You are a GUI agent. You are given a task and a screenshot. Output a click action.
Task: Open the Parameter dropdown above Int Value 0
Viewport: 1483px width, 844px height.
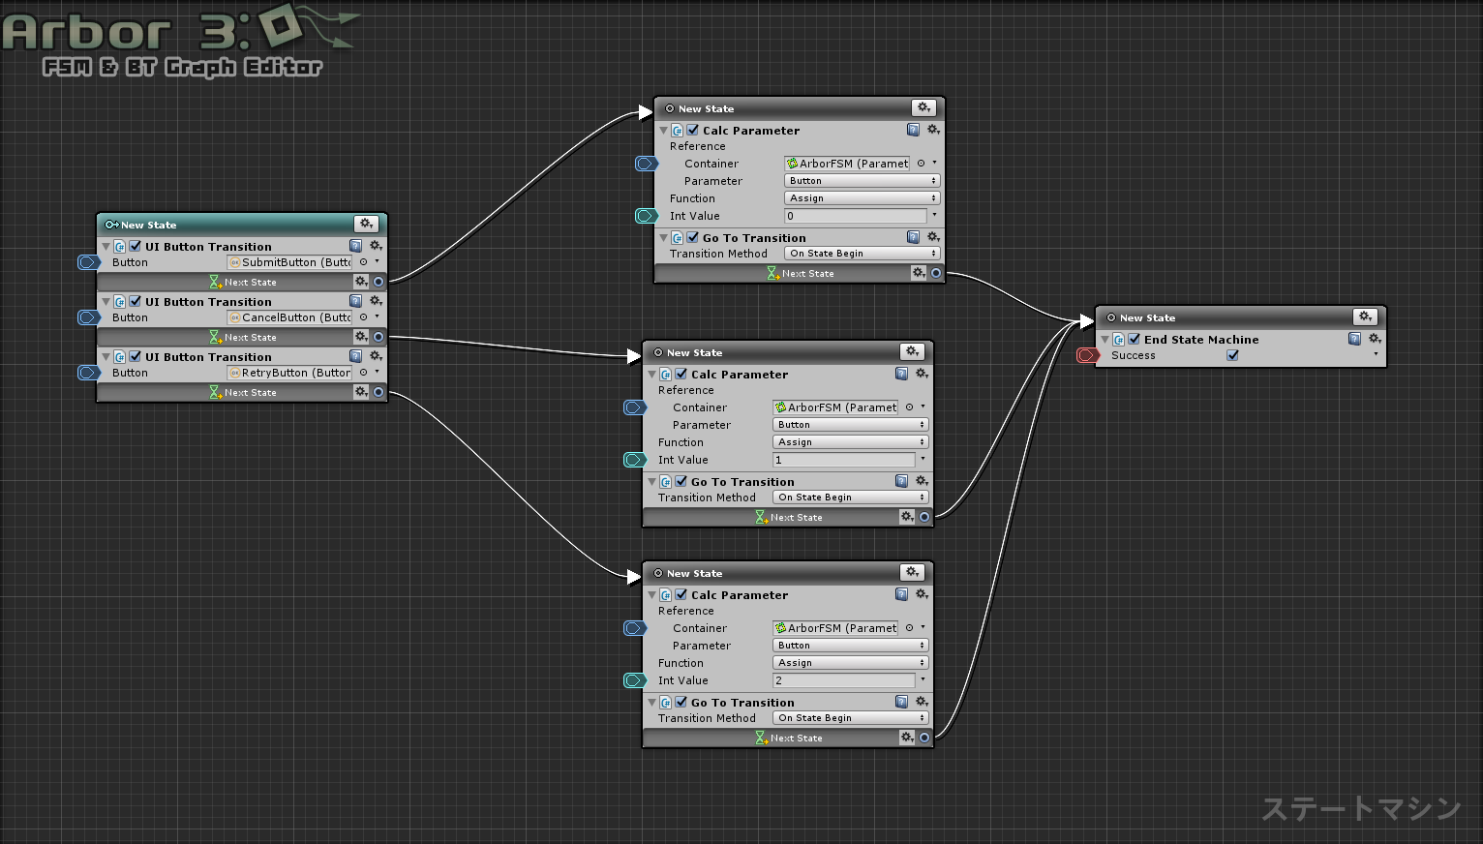click(x=862, y=181)
